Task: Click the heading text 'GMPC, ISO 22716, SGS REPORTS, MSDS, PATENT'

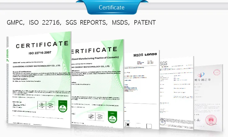Action: point(81,23)
